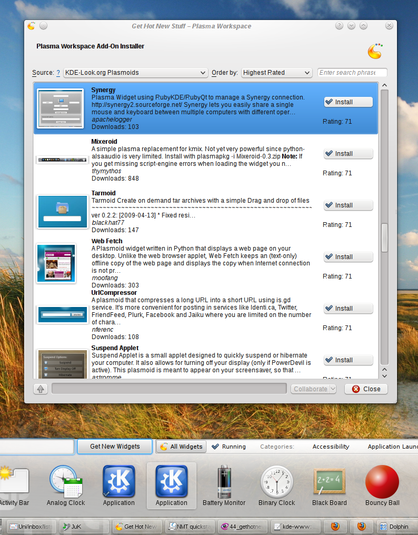Click author name nferenc
Image resolution: width=418 pixels, height=535 pixels.
(102, 330)
